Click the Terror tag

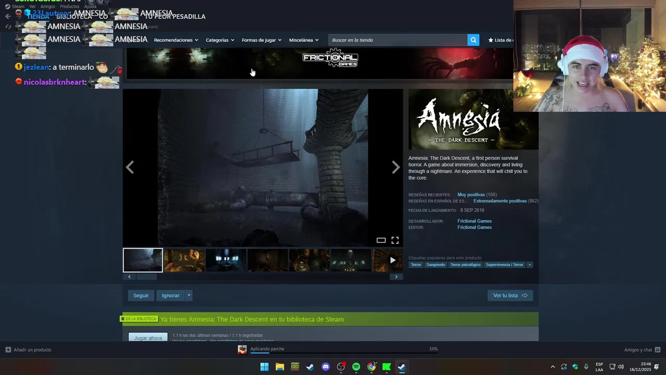click(416, 265)
